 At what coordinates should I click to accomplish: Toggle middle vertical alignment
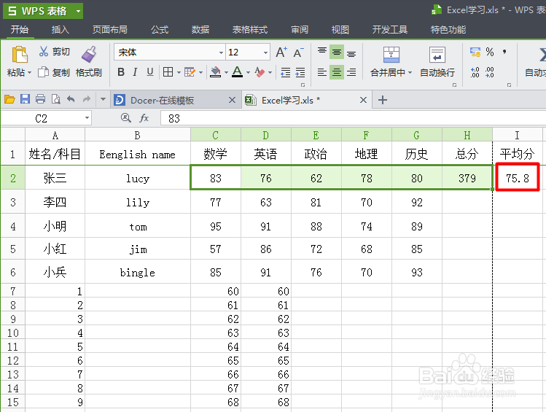click(337, 52)
